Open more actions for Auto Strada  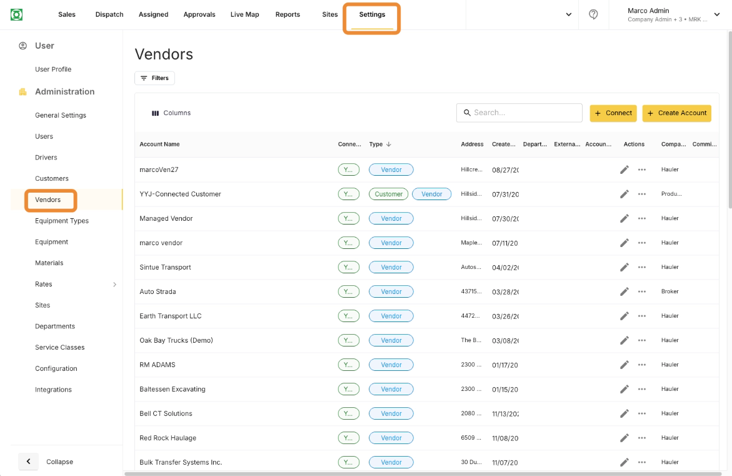point(642,291)
